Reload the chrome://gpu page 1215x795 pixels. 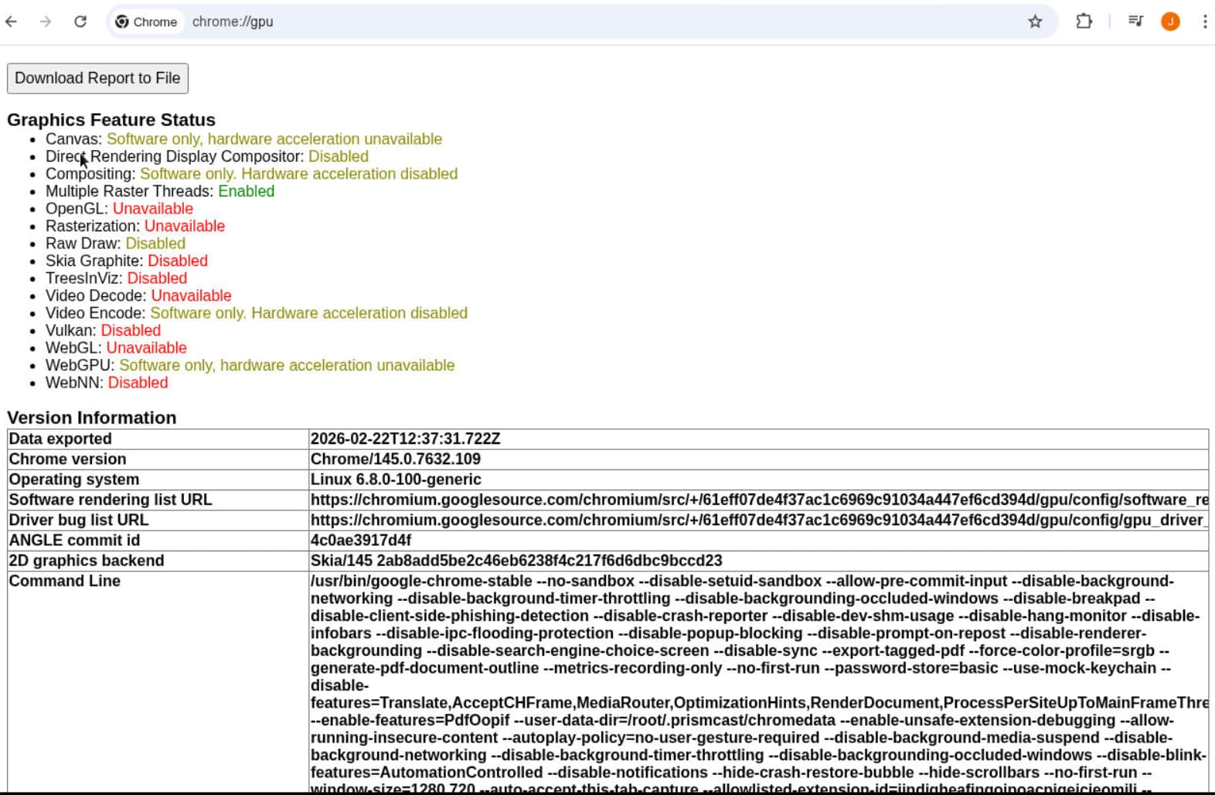[x=80, y=22]
